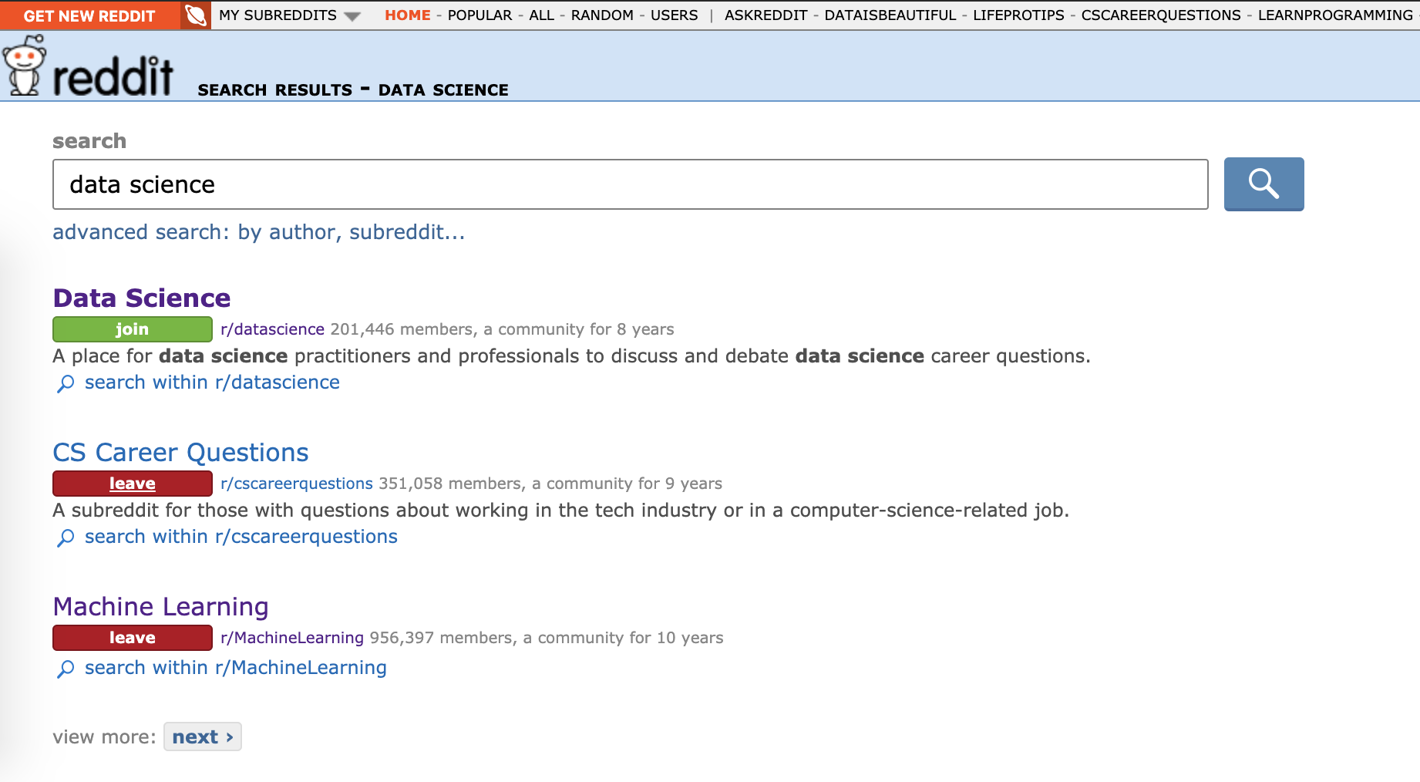
Task: Click magnifier icon beside search within r/MachineLearning
Action: pos(66,669)
